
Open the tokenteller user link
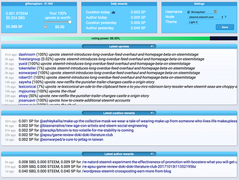[27, 68]
